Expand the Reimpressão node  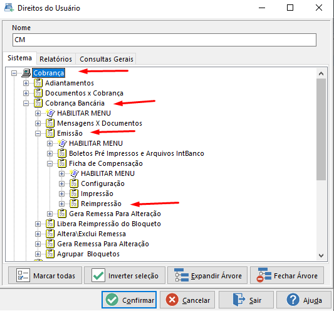click(x=62, y=204)
